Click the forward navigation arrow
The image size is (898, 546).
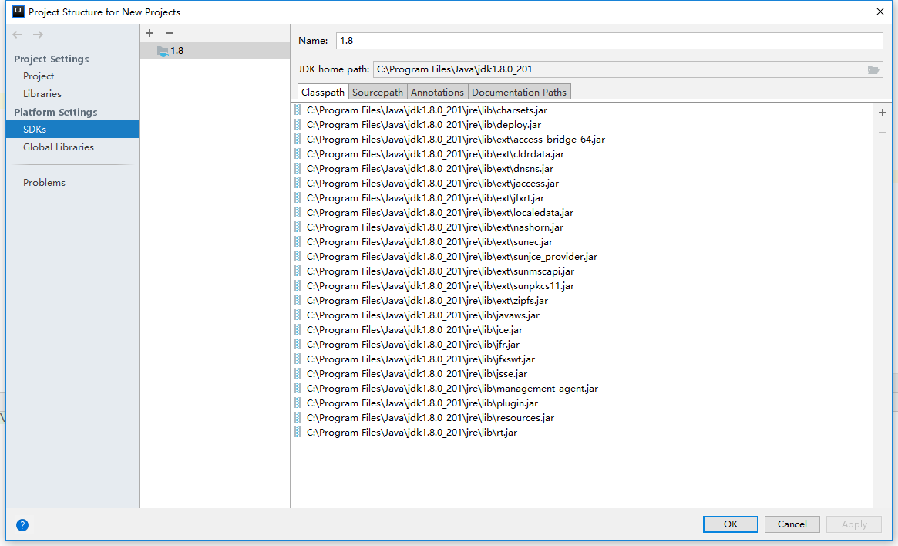(37, 34)
